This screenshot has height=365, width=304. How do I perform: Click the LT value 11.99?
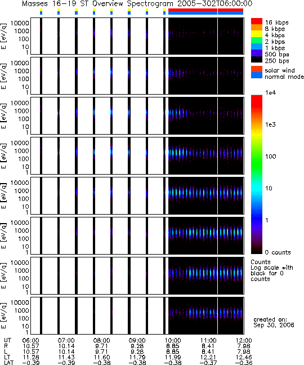click(173, 357)
